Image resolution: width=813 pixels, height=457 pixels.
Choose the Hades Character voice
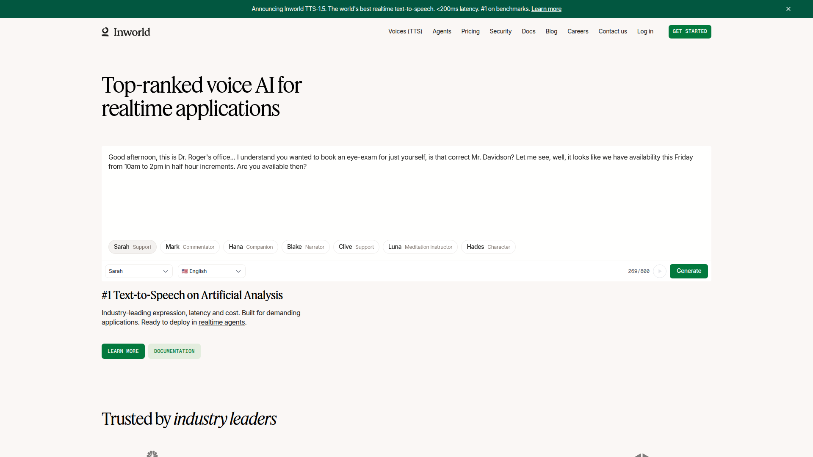(x=488, y=247)
